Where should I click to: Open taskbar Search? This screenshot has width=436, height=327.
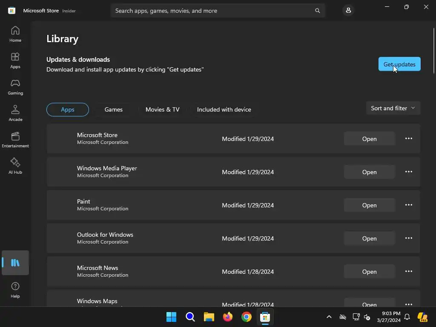pos(190,317)
